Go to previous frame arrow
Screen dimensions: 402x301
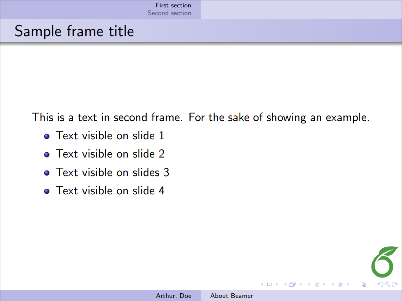[x=285, y=284]
